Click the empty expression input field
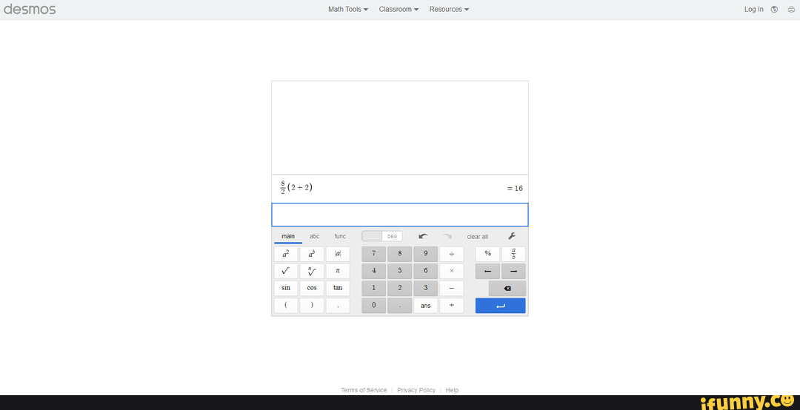 coord(399,215)
